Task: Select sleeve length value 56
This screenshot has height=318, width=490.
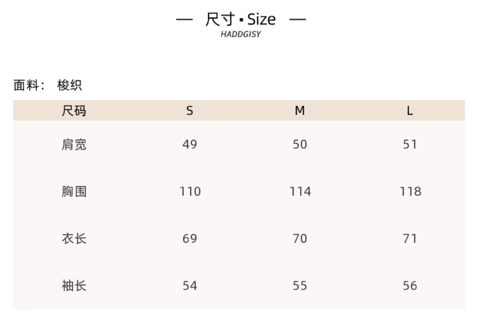Action: pyautogui.click(x=410, y=286)
